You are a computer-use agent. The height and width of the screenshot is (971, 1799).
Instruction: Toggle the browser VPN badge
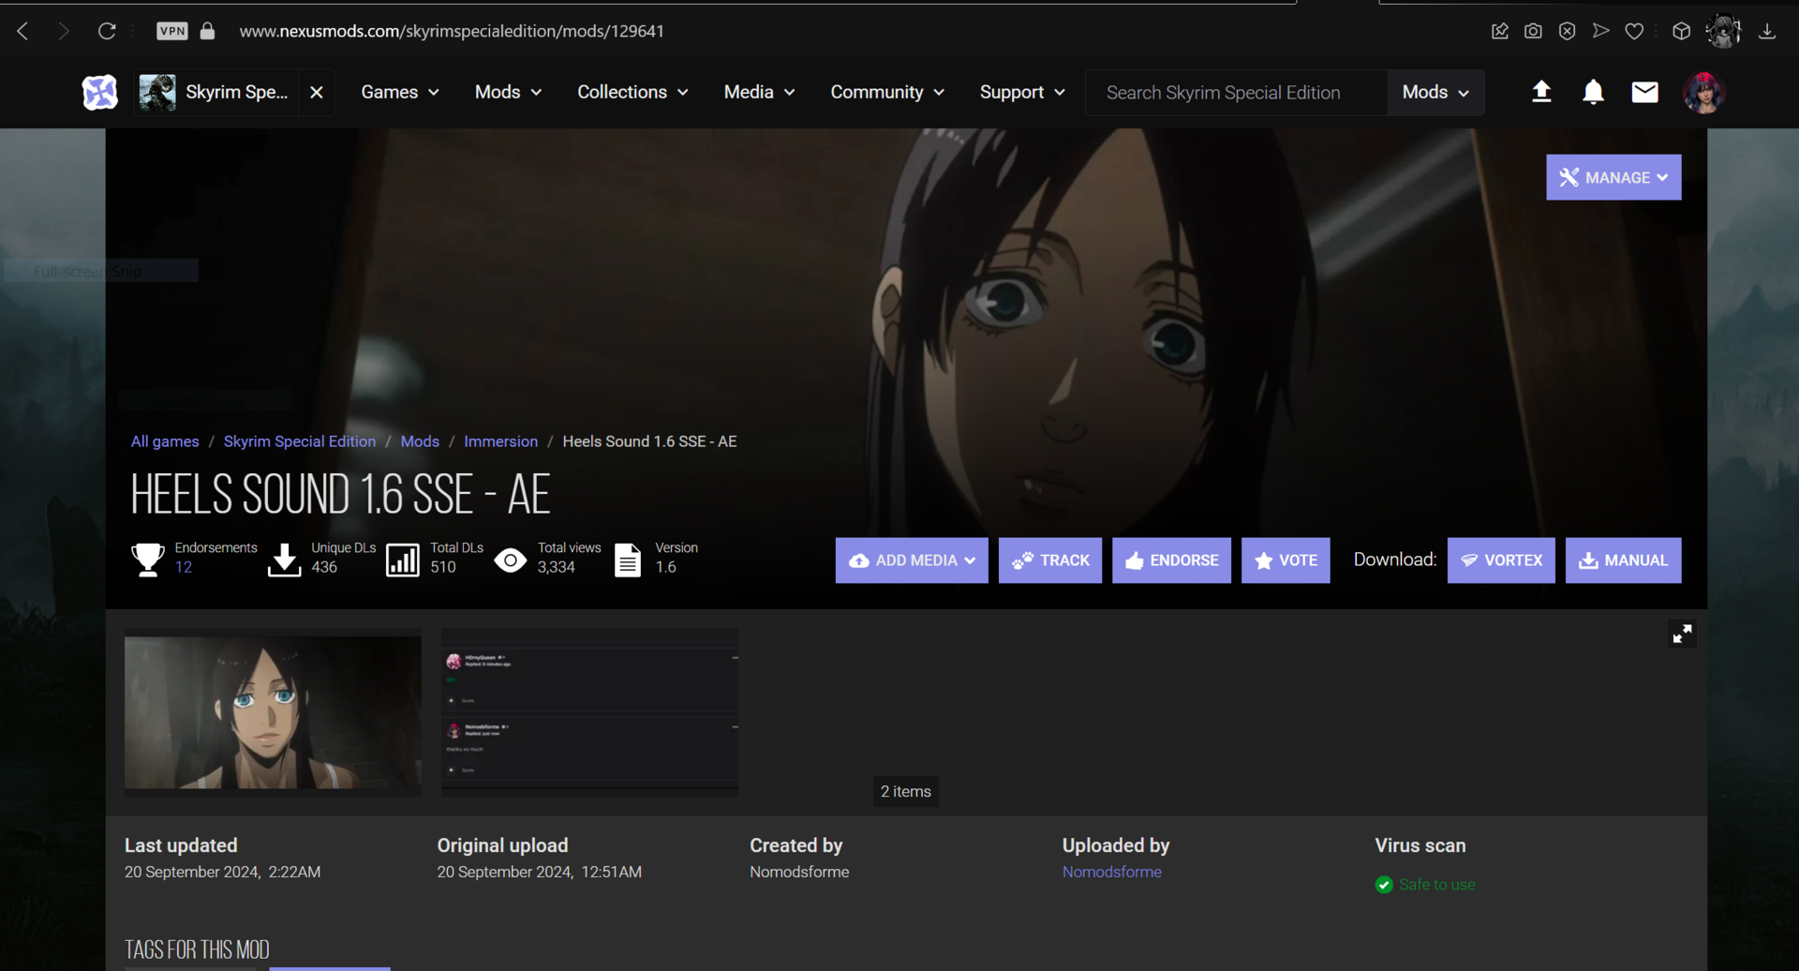pyautogui.click(x=172, y=31)
